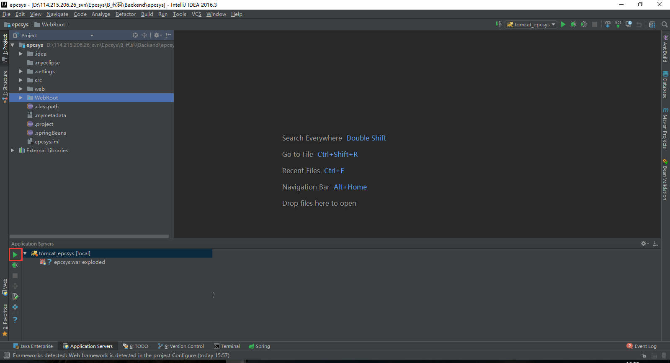
Task: Open the Refactor menu
Action: pos(126,14)
